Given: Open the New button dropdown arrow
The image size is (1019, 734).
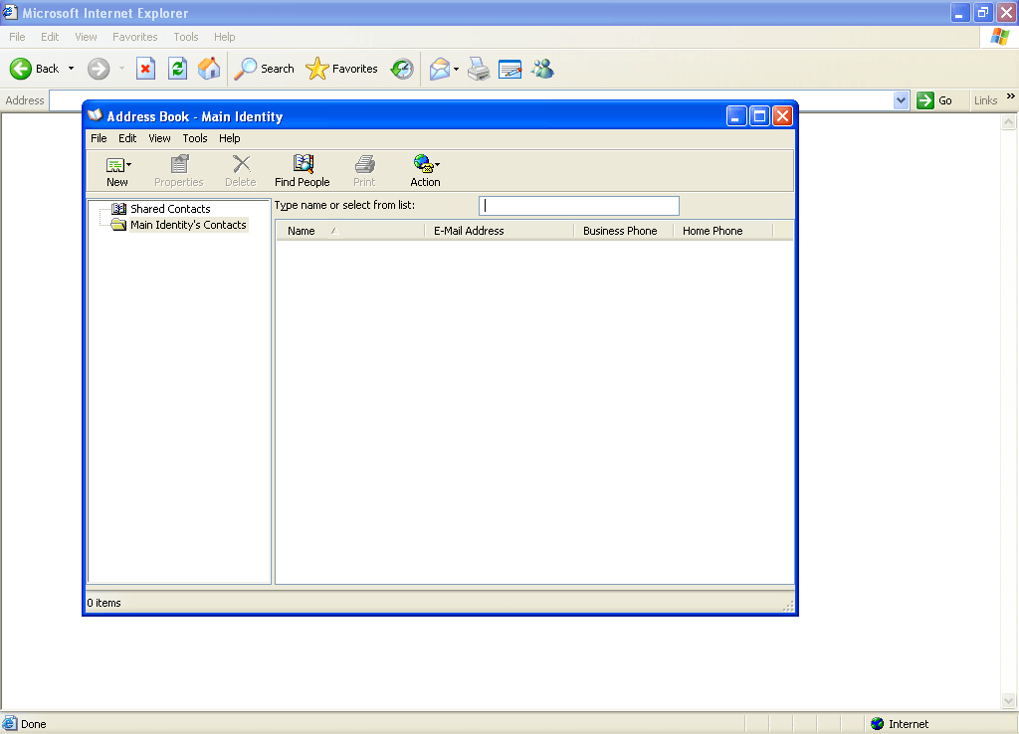Looking at the screenshot, I should [128, 164].
